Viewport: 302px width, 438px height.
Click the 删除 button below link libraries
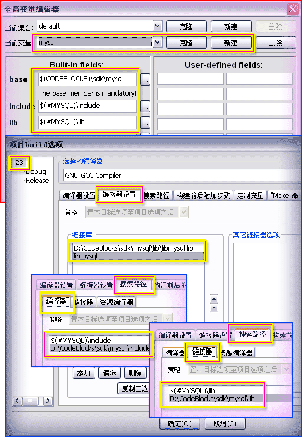pos(135,373)
